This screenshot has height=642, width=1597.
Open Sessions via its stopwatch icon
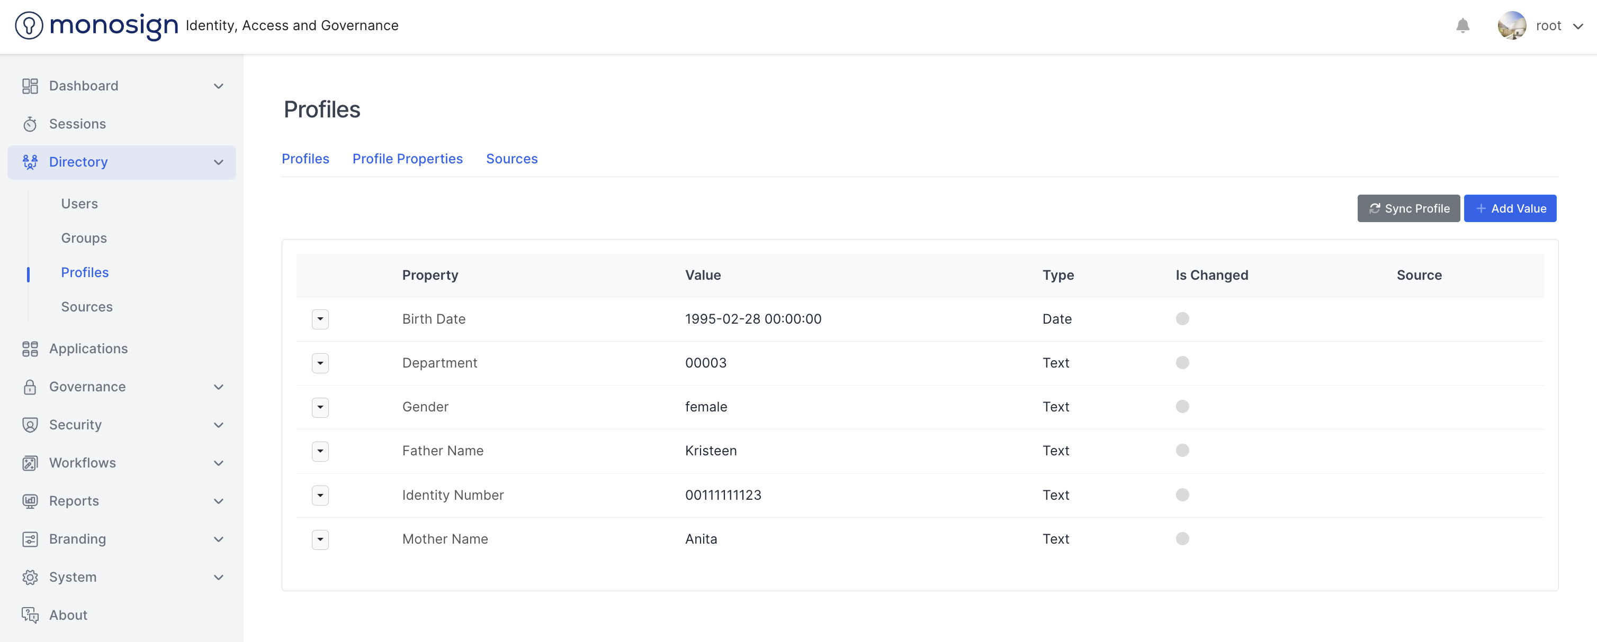tap(30, 124)
